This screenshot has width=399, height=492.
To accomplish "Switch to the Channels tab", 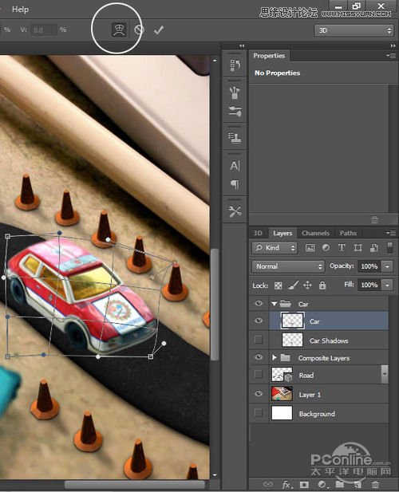I will pyautogui.click(x=315, y=233).
